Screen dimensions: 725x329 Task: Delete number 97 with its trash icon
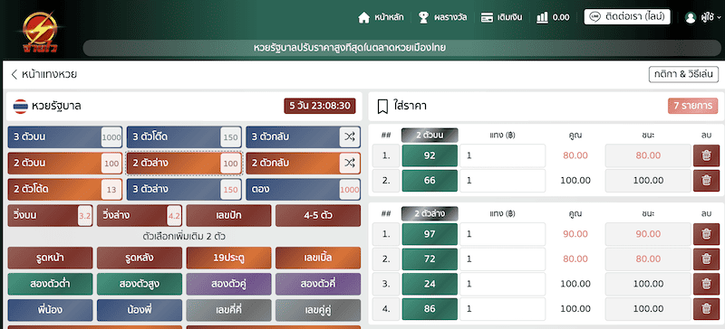(706, 234)
